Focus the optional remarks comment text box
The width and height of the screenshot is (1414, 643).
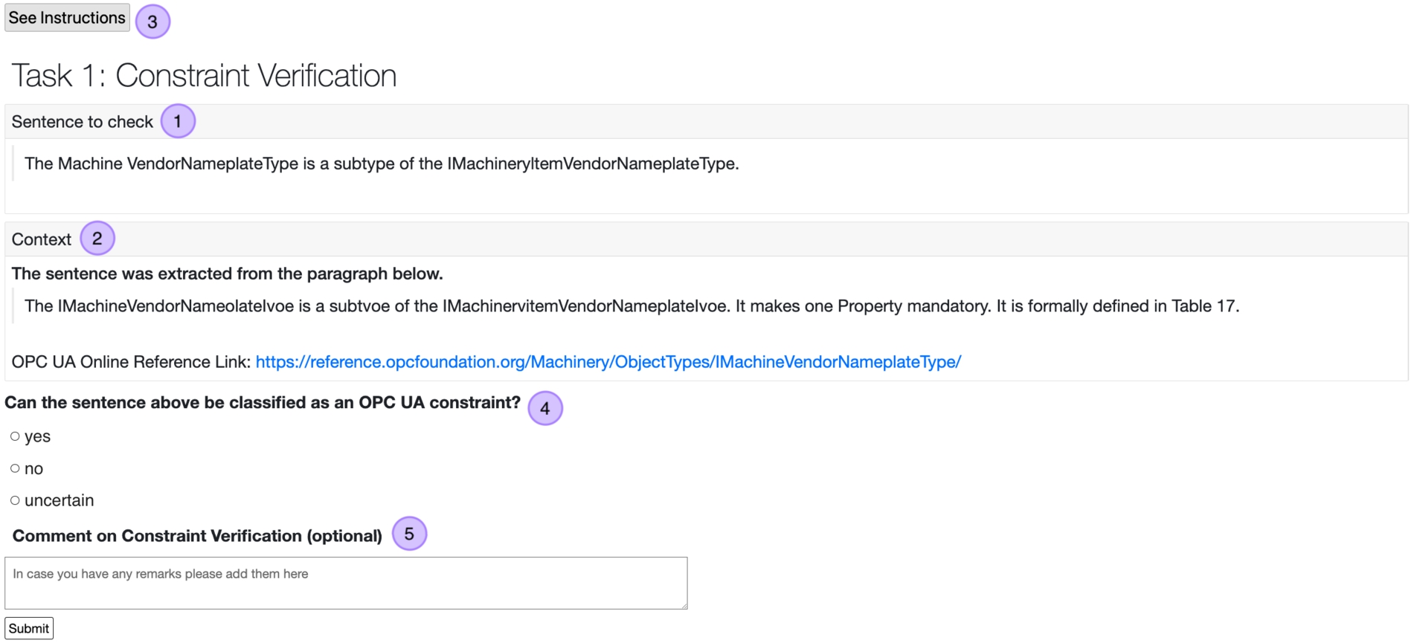345,583
